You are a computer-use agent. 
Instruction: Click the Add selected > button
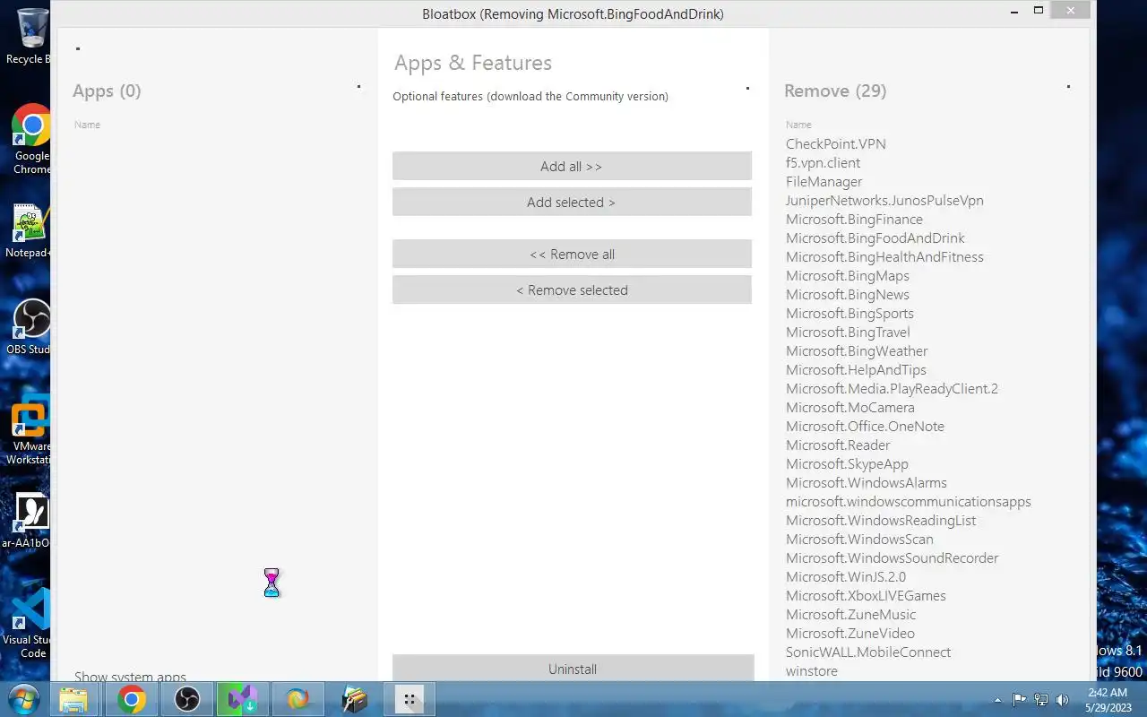[x=572, y=202]
